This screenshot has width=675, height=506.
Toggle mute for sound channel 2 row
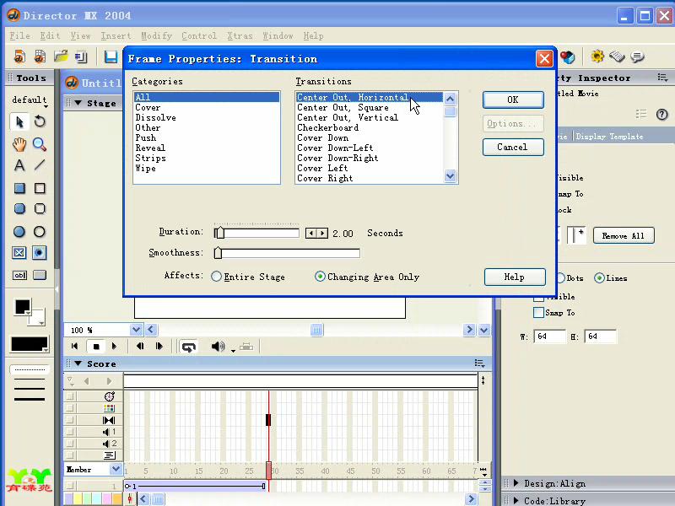click(70, 444)
